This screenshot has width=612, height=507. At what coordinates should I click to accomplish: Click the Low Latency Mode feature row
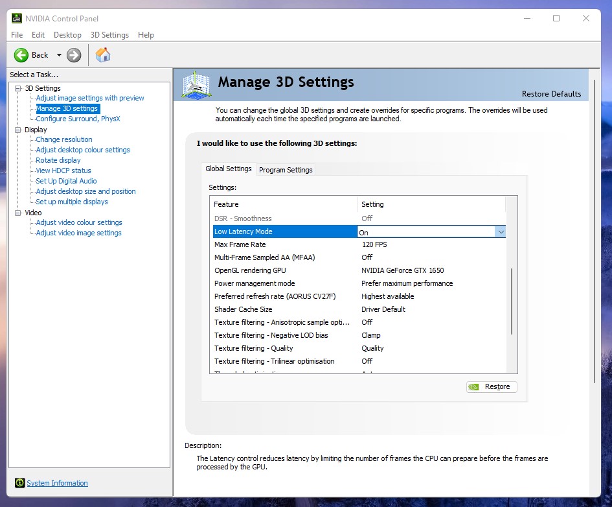(x=285, y=231)
